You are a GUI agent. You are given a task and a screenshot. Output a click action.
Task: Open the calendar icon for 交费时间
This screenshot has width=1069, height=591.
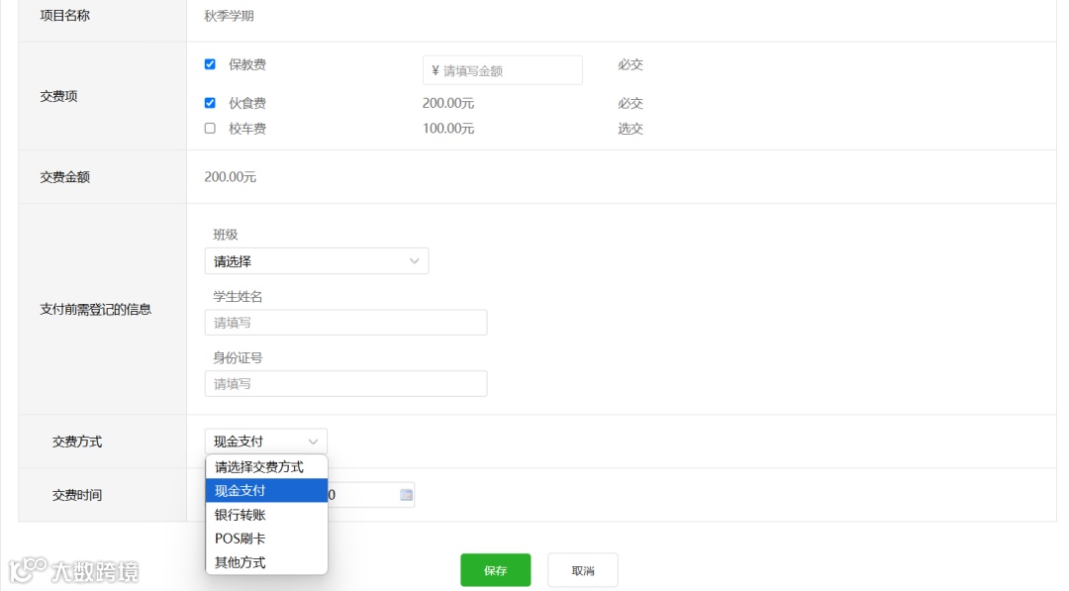click(407, 495)
